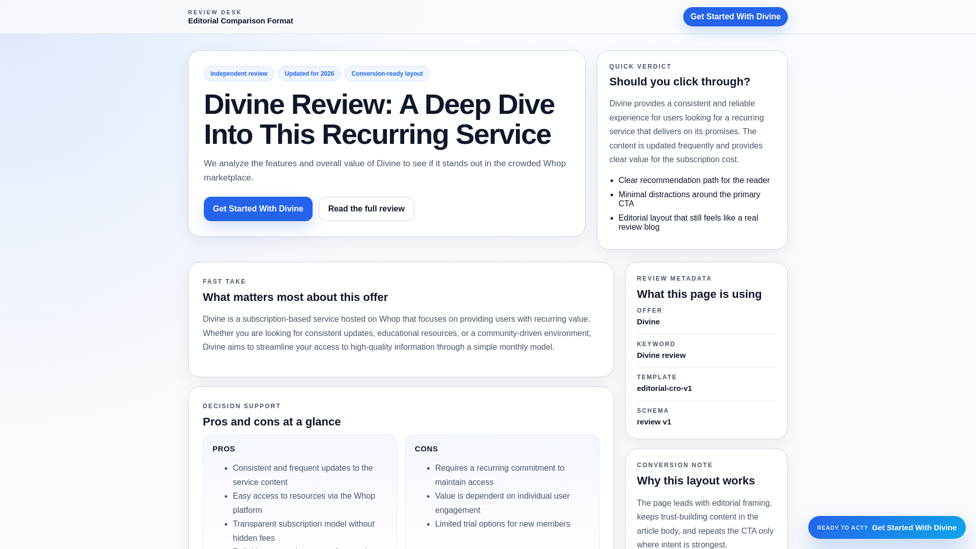Click the What matters most about this offer heading

295,297
